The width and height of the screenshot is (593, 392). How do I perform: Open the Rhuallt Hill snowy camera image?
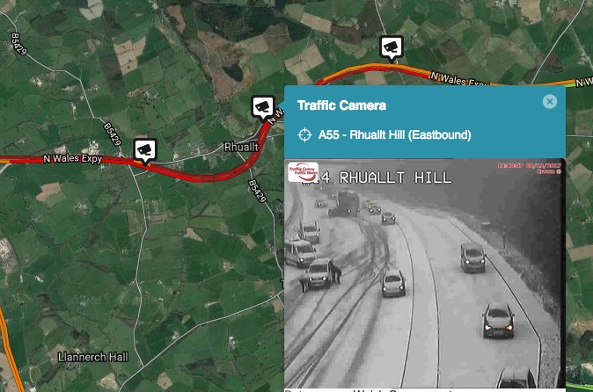coord(425,273)
